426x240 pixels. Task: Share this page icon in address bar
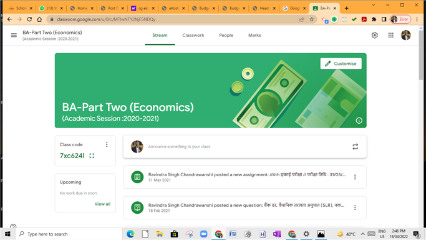pyautogui.click(x=302, y=19)
